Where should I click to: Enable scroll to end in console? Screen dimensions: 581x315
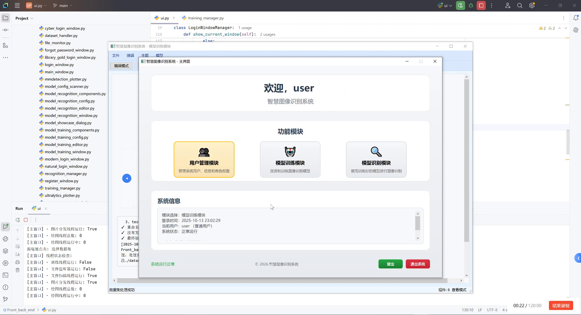(x=18, y=254)
